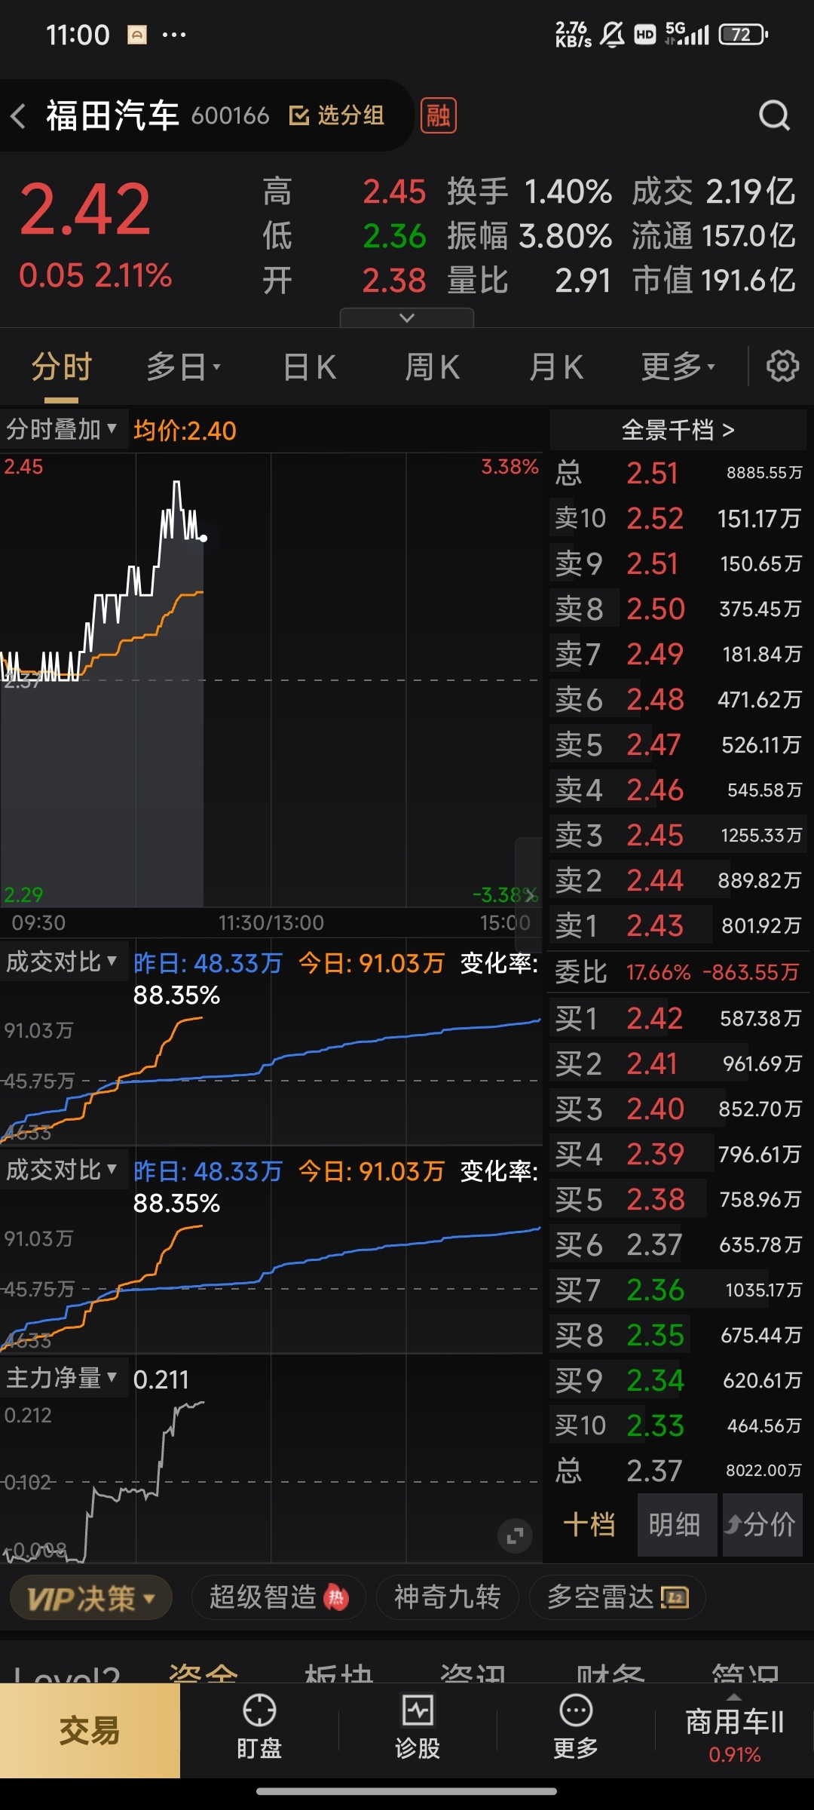Screen dimensions: 814x1810
Task: Tap the expand-chart icon in 主力净量 panel
Action: pyautogui.click(x=516, y=1535)
